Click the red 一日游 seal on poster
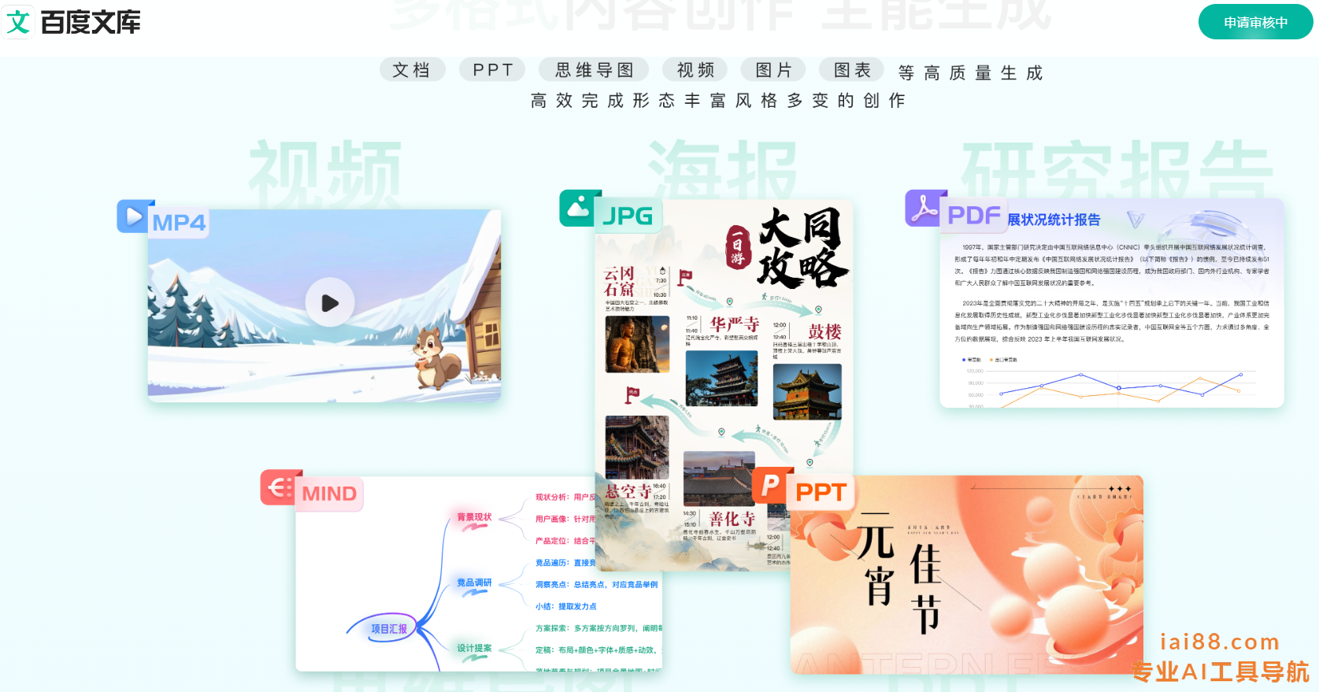 (738, 247)
